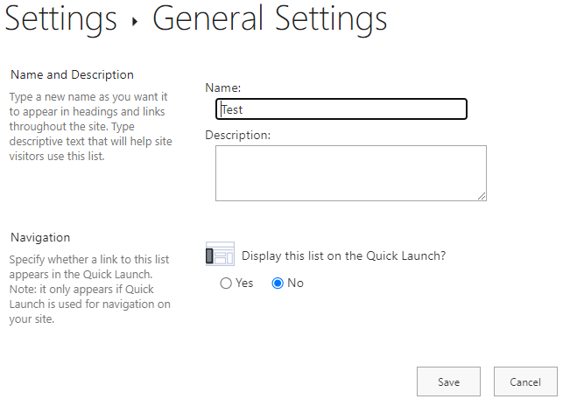Viewport: 577px width, 399px height.
Task: Grab the Description box resize handle
Action: 482,196
